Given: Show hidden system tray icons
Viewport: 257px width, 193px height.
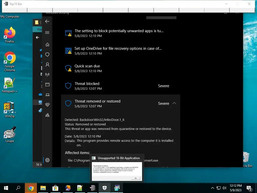Looking at the screenshot, I should [x=212, y=188].
